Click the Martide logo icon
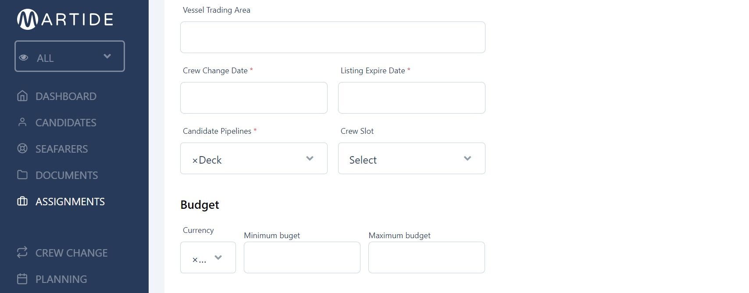Viewport: 749px width, 293px height. pos(28,19)
